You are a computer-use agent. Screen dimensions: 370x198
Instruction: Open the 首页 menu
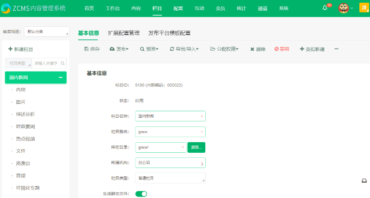point(89,8)
